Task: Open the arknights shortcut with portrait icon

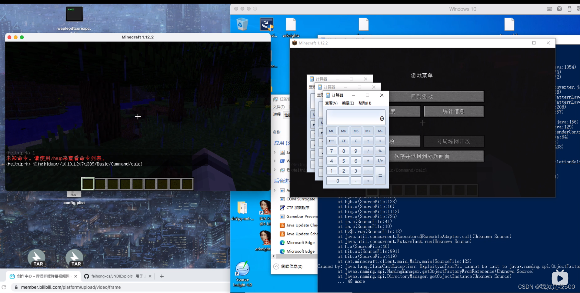Action: pos(265,238)
